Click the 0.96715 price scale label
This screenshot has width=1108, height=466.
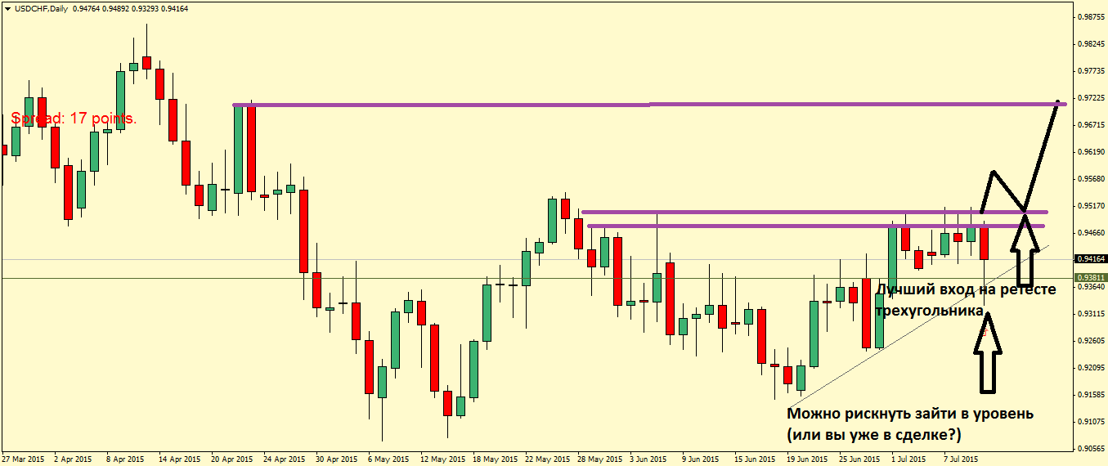[x=1092, y=125]
